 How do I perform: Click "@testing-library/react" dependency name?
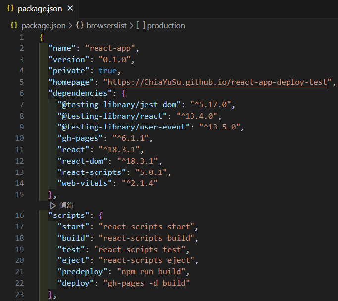click(112, 116)
